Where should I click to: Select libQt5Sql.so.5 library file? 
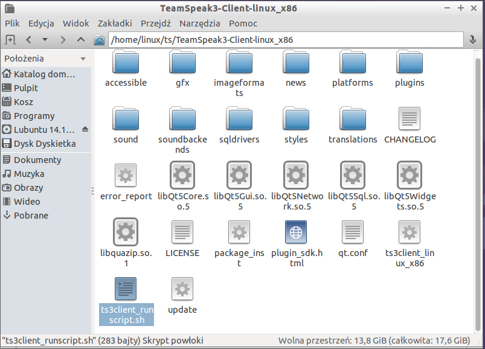coord(353,187)
